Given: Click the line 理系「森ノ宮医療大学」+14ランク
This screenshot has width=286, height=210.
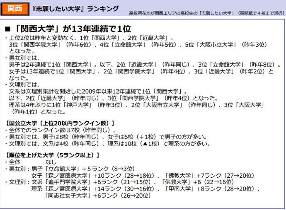Looking at the screenshot, I should pyautogui.click(x=145, y=189).
